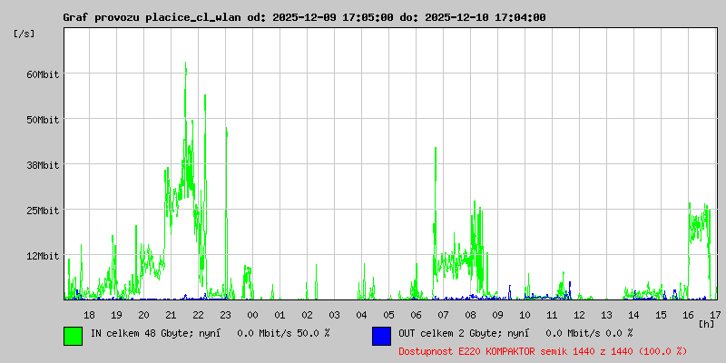Click the [/s] unit label
Screen dimensions: 726x363
25,34
